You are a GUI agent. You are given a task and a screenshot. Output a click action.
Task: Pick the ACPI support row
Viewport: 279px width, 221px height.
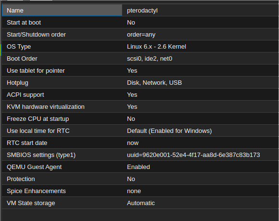(140, 94)
